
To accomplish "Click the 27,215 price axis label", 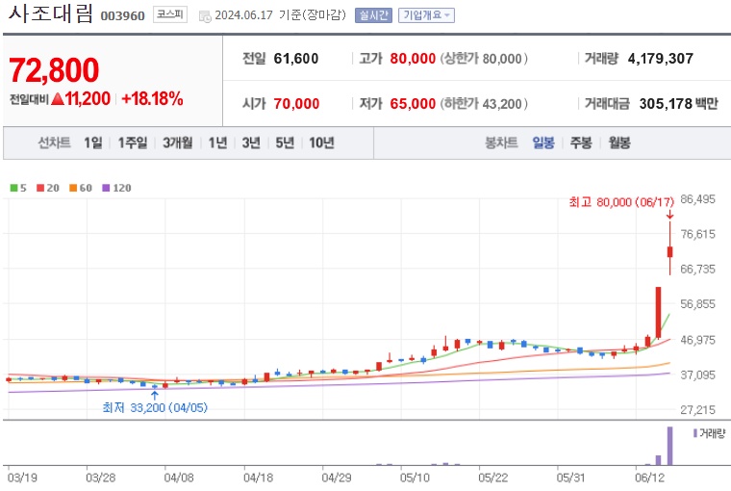I will coord(697,409).
